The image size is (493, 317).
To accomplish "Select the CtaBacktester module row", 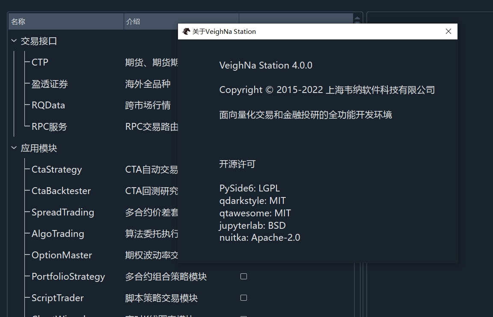I will click(x=61, y=191).
